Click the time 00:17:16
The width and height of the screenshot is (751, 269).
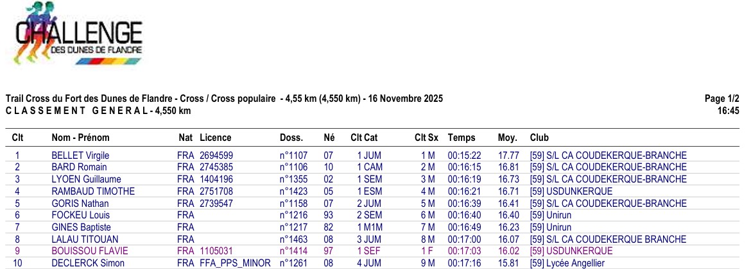pyautogui.click(x=464, y=263)
